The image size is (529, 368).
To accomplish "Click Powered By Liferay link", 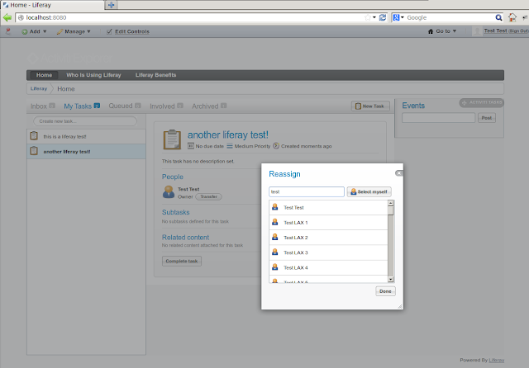I will click(x=496, y=360).
